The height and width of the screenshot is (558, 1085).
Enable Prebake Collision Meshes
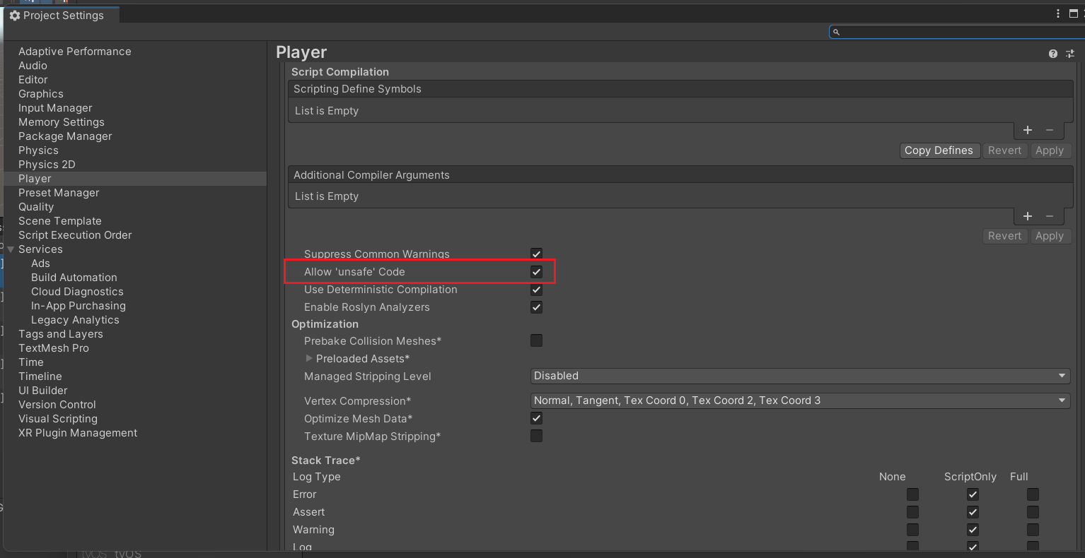(536, 340)
